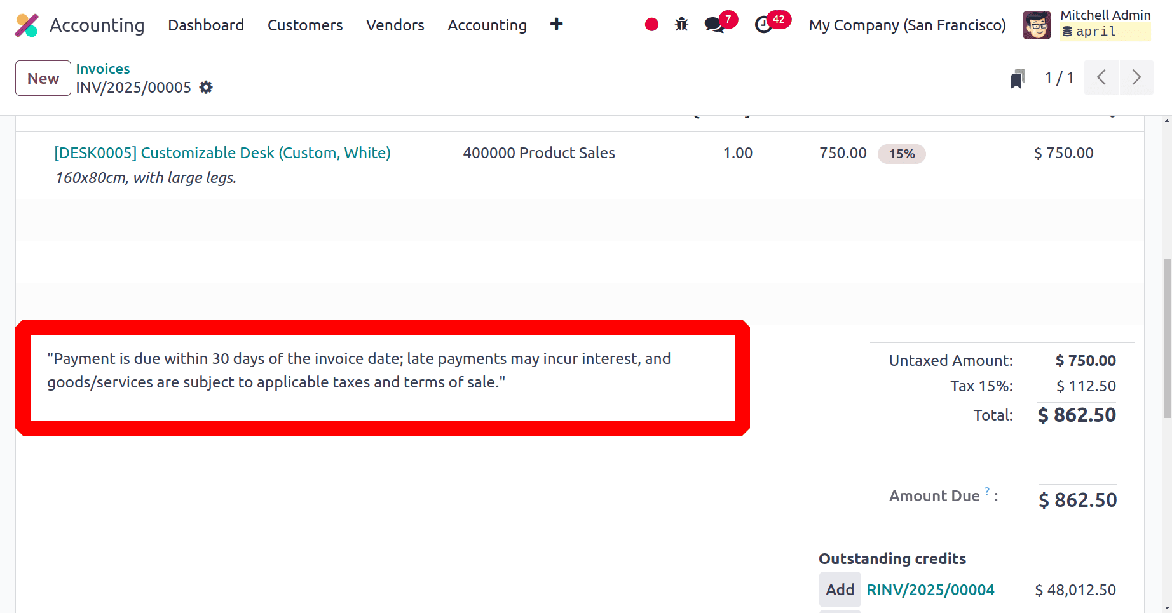1172x613 pixels.
Task: Open the Customers menu
Action: (x=305, y=25)
